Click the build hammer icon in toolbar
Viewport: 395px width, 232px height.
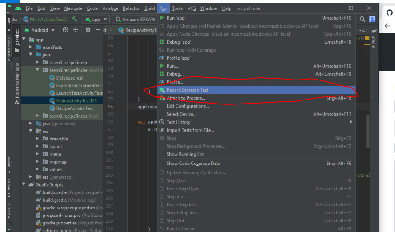coord(75,19)
